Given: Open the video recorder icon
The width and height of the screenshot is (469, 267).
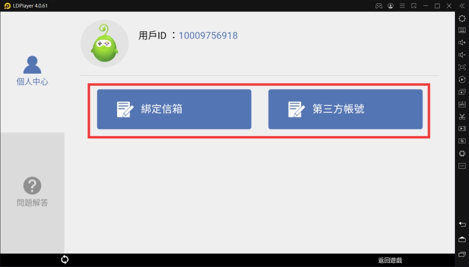Looking at the screenshot, I should coord(462,129).
